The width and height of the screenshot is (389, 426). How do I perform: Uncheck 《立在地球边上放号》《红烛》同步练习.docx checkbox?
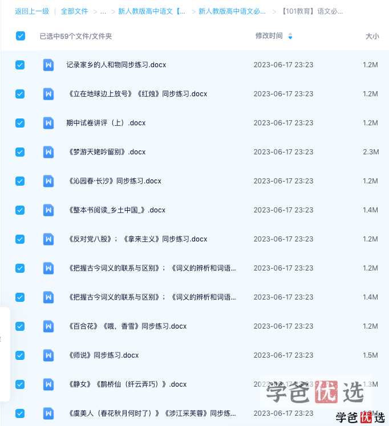tap(20, 94)
